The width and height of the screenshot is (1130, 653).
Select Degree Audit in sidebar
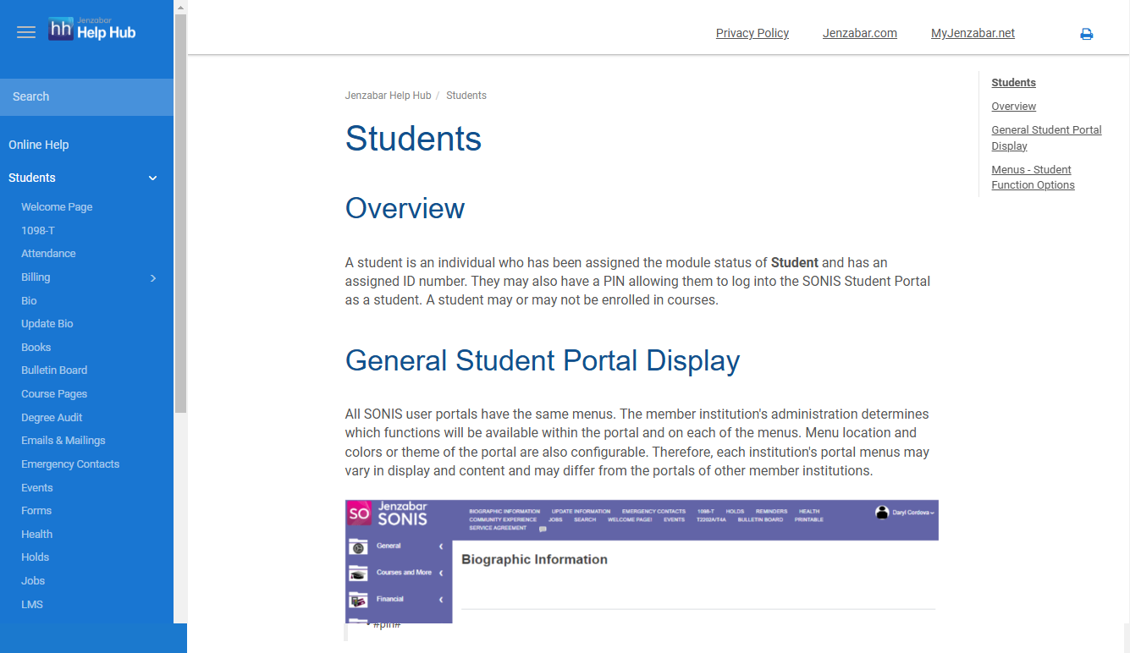[52, 418]
